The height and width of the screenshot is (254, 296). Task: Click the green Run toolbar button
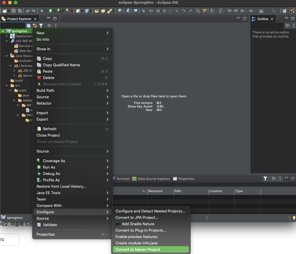click(x=50, y=11)
